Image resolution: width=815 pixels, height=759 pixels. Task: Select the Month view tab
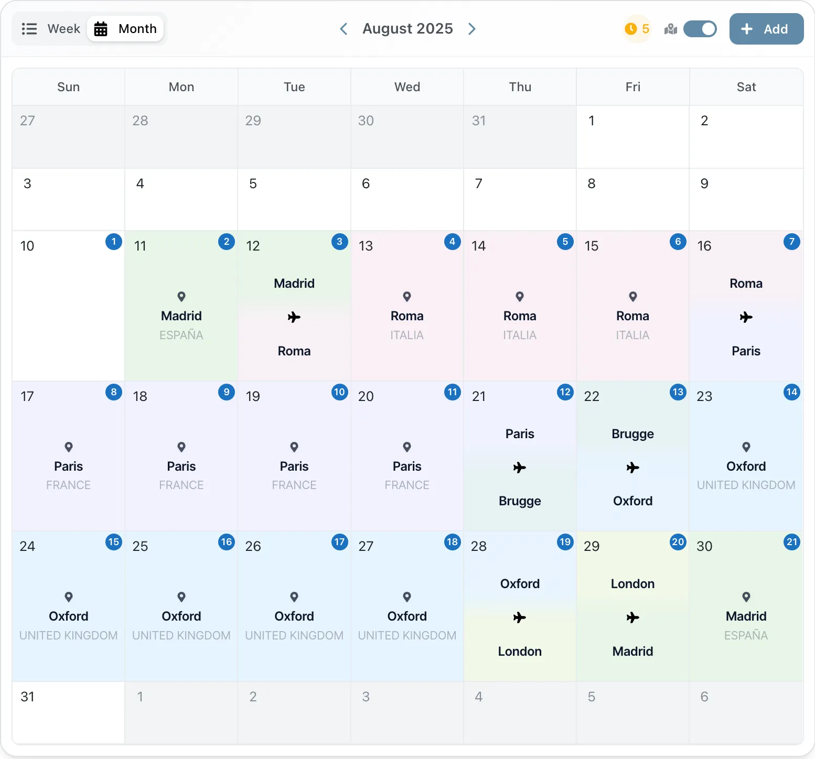tap(126, 29)
